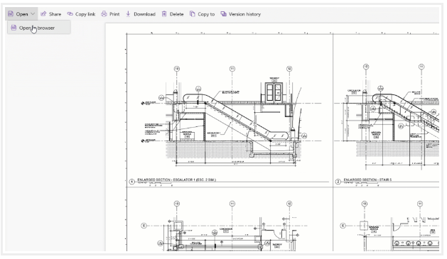Image resolution: width=447 pixels, height=259 pixels.
Task: Click the Version history icon
Action: [x=223, y=13]
